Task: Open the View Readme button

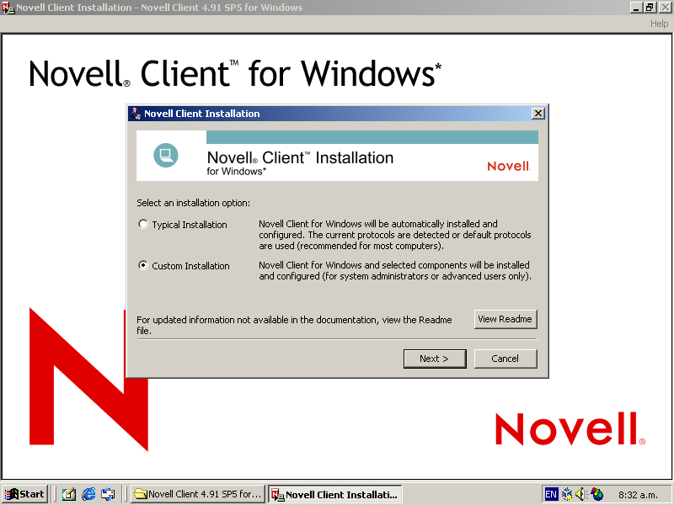Action: tap(505, 319)
